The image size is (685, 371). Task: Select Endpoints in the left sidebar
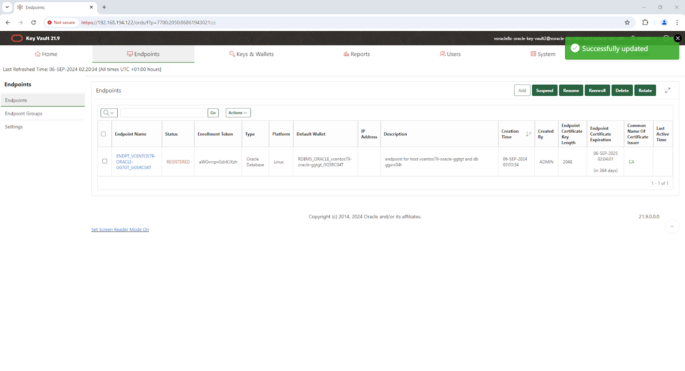pyautogui.click(x=42, y=100)
